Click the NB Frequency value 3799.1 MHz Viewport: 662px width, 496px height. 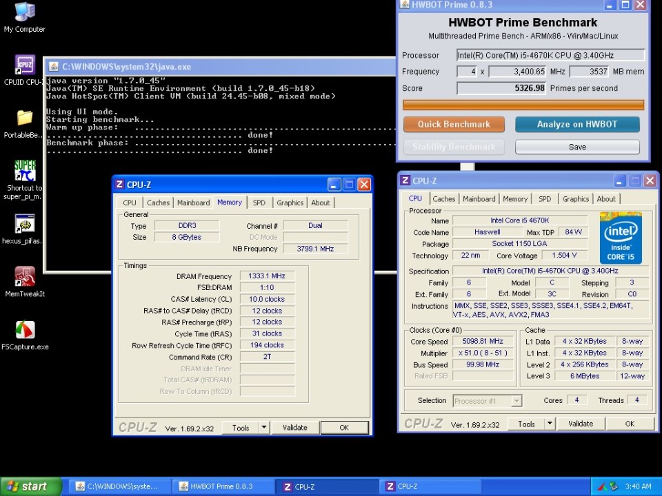point(315,249)
